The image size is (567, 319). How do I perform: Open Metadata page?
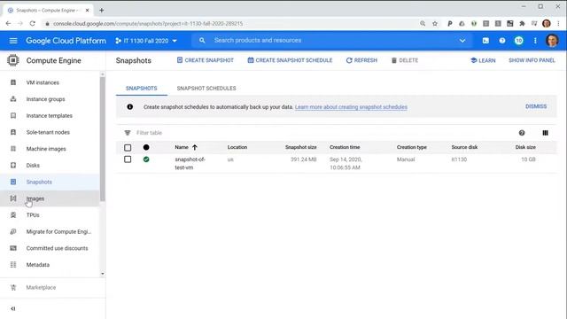[x=37, y=265]
